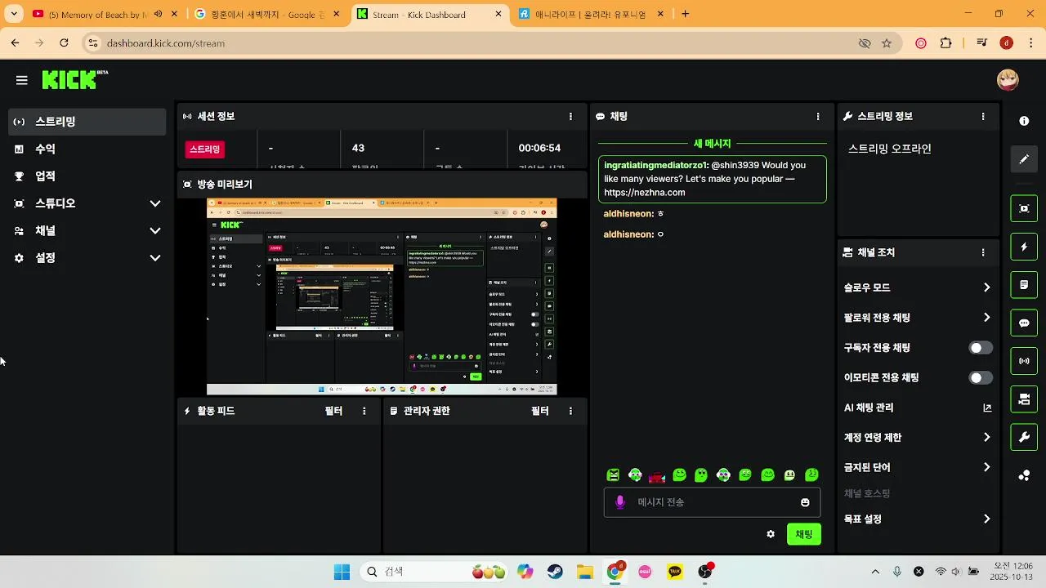The width and height of the screenshot is (1046, 588).
Task: Open a new browser tab with plus button
Action: [x=685, y=14]
